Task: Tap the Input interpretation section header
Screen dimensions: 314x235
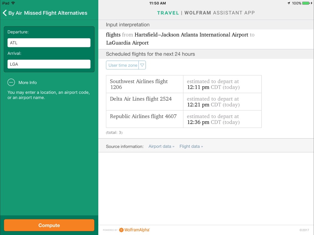Action: click(206, 24)
